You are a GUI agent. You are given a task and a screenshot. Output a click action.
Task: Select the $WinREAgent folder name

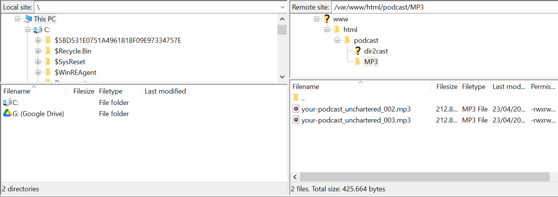[x=75, y=72]
